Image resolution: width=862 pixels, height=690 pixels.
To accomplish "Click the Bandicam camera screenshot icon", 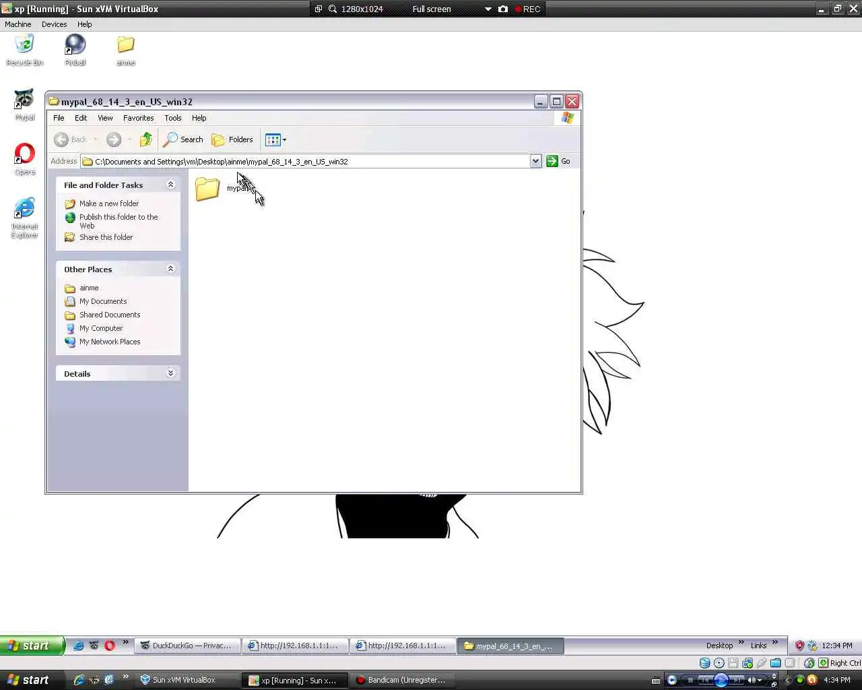I will (502, 9).
